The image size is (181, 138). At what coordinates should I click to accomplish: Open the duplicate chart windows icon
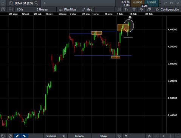(149, 9)
